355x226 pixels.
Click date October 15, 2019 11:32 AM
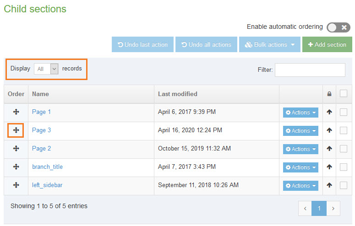click(x=194, y=148)
